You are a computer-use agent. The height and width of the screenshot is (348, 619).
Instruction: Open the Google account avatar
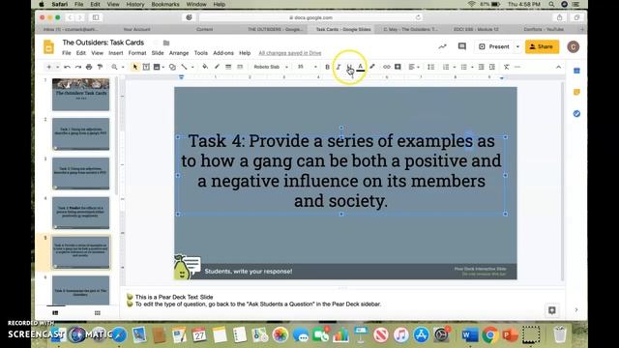tap(574, 46)
